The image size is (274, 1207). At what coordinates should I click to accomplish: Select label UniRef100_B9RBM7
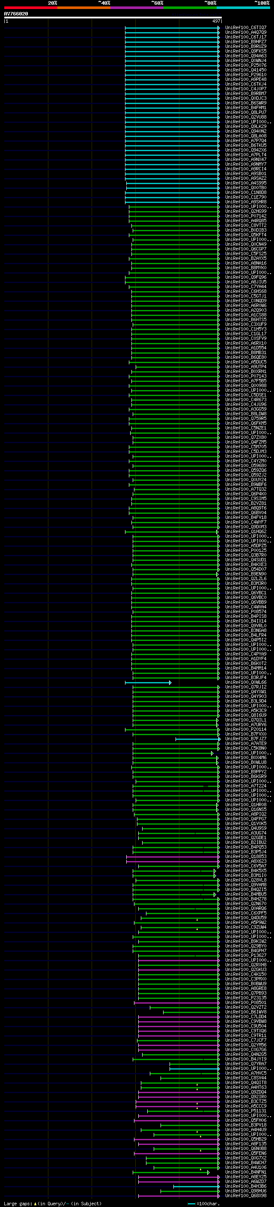coord(246,94)
